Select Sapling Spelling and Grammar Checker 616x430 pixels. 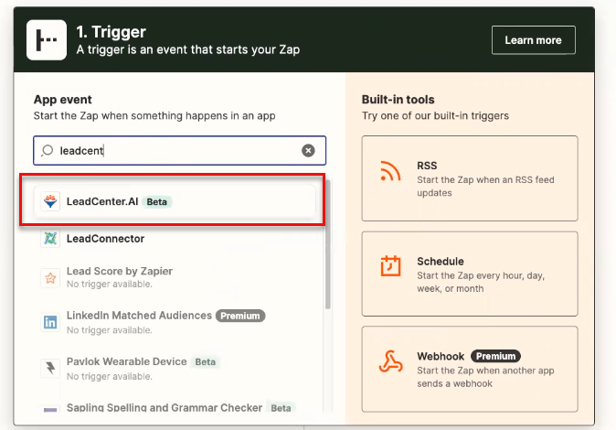pos(175,408)
